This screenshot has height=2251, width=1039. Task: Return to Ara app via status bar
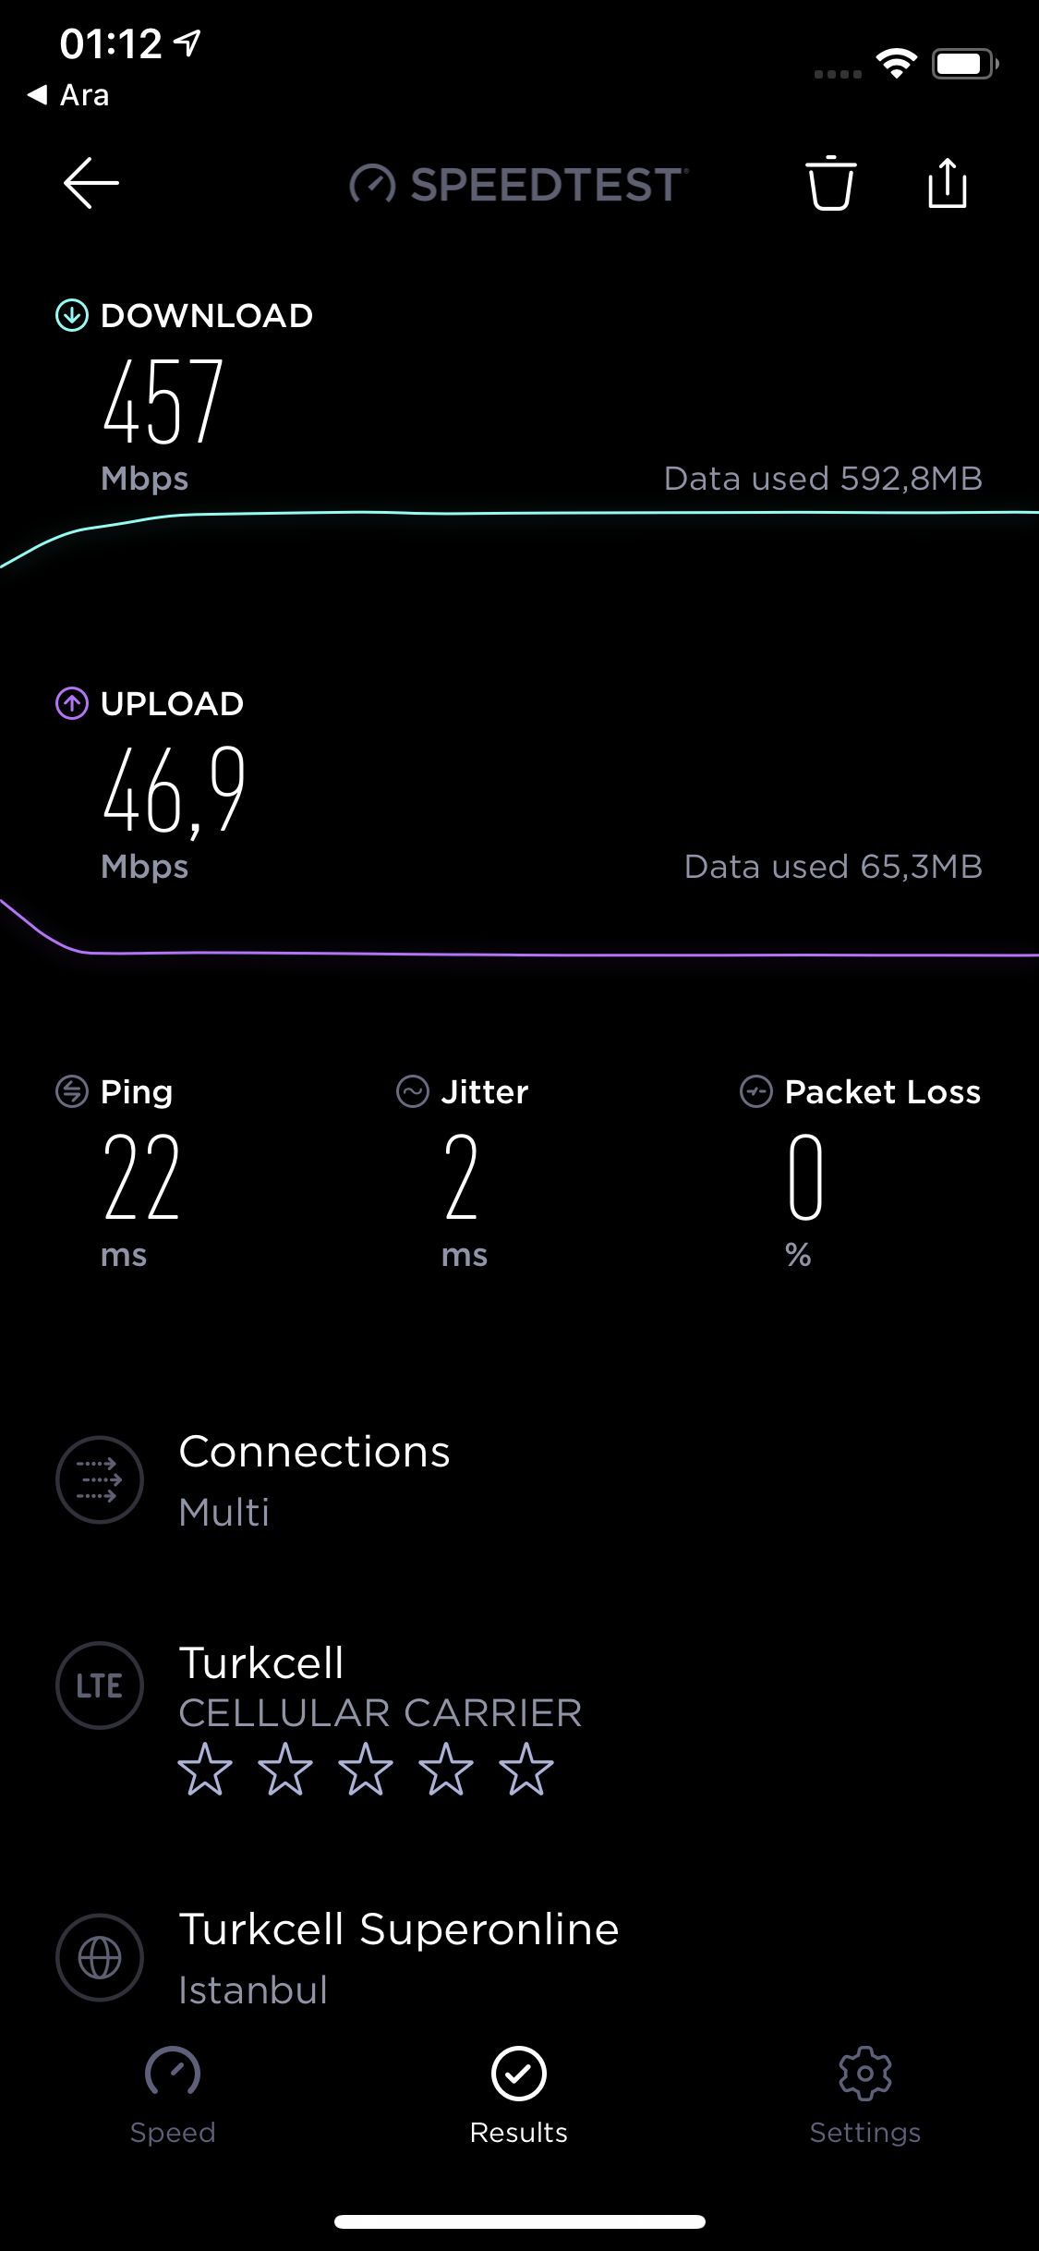69,94
